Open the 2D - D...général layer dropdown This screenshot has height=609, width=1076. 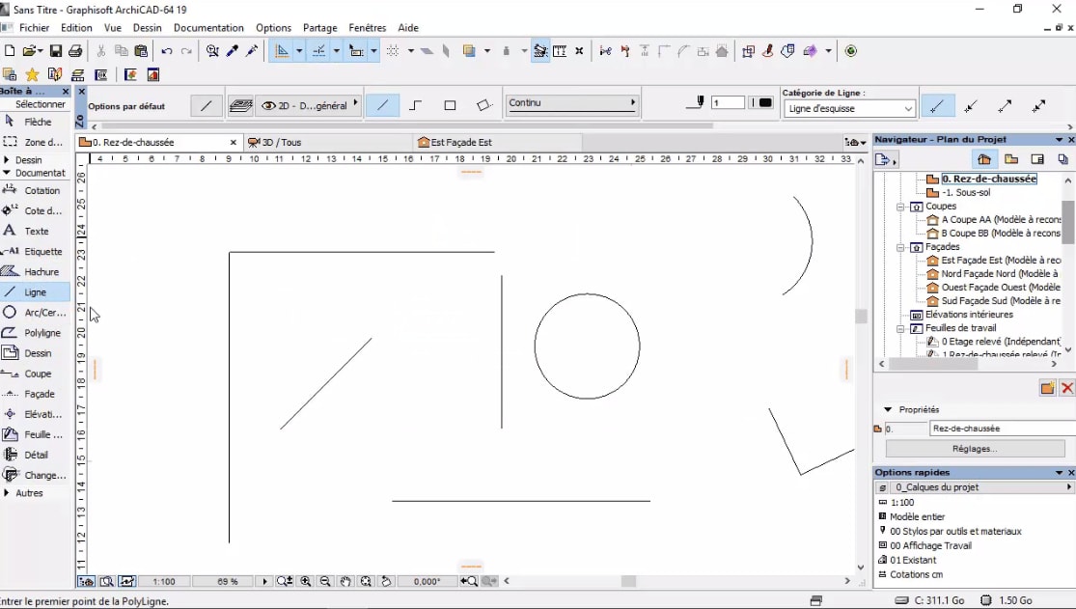309,106
